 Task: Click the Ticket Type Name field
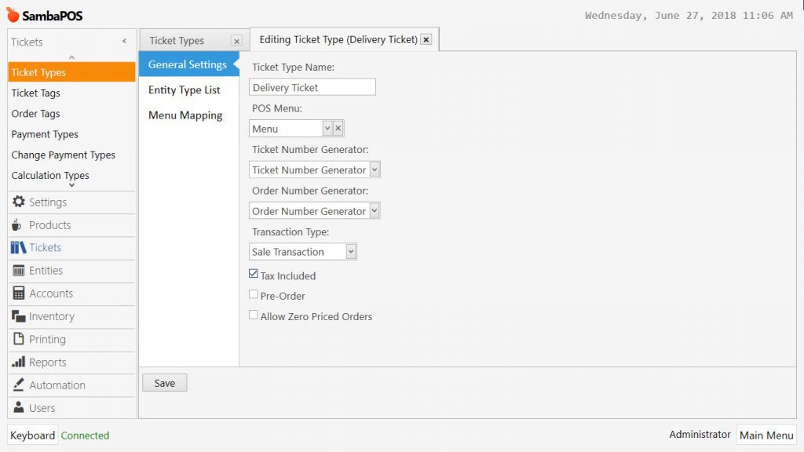pos(312,88)
